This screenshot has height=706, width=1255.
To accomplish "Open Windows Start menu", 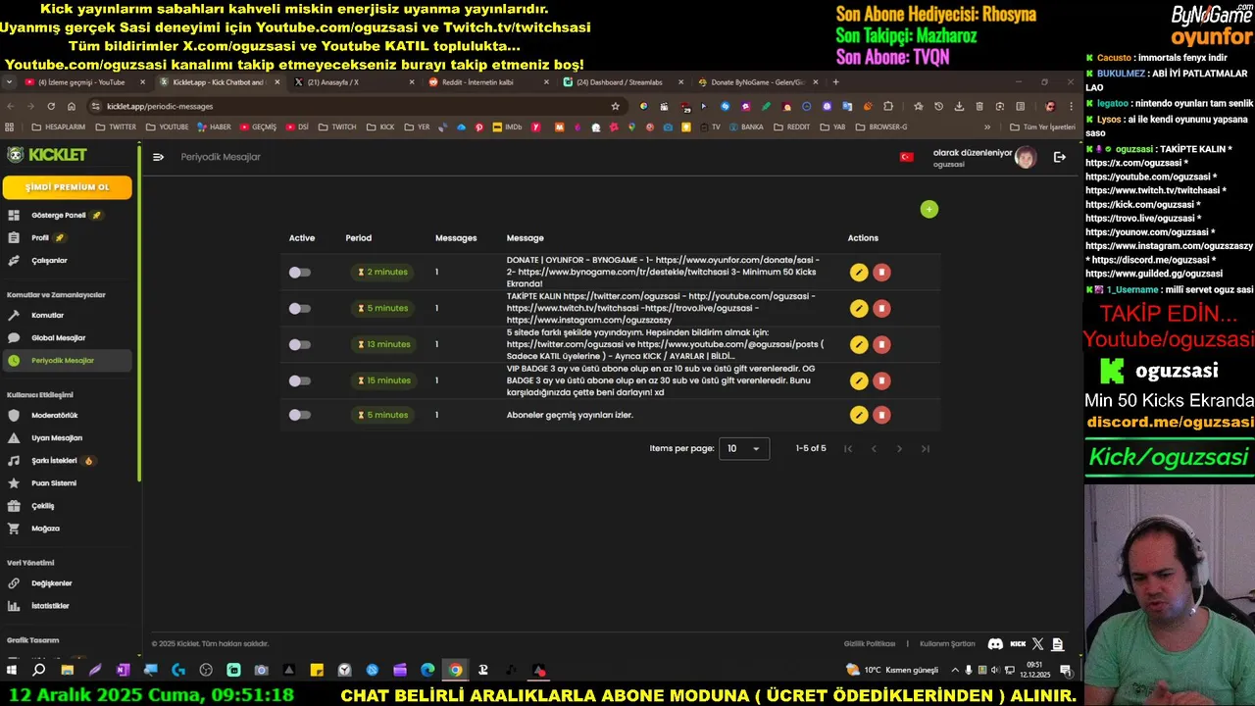I will click(x=12, y=671).
